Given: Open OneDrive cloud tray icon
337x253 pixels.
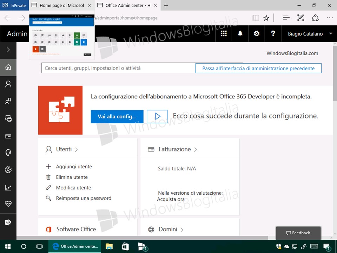Looking at the screenshot, I should click(286, 246).
